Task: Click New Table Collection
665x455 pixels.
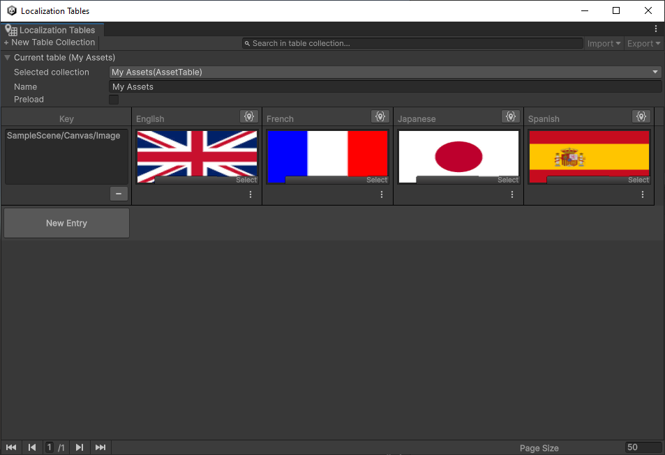Action: point(49,43)
